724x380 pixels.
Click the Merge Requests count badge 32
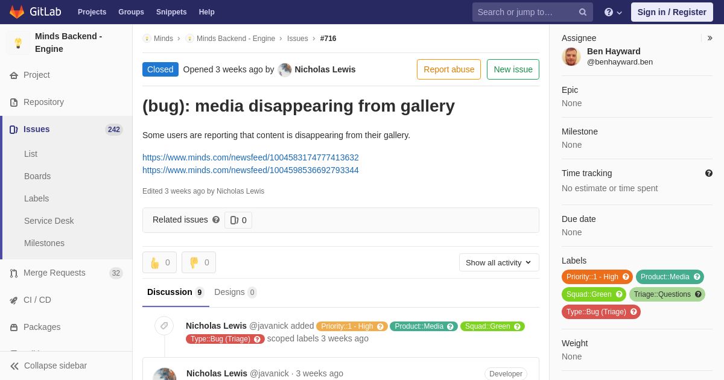coord(116,273)
